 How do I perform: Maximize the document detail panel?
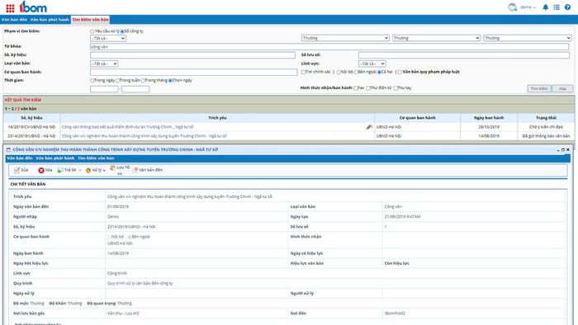click(x=563, y=150)
